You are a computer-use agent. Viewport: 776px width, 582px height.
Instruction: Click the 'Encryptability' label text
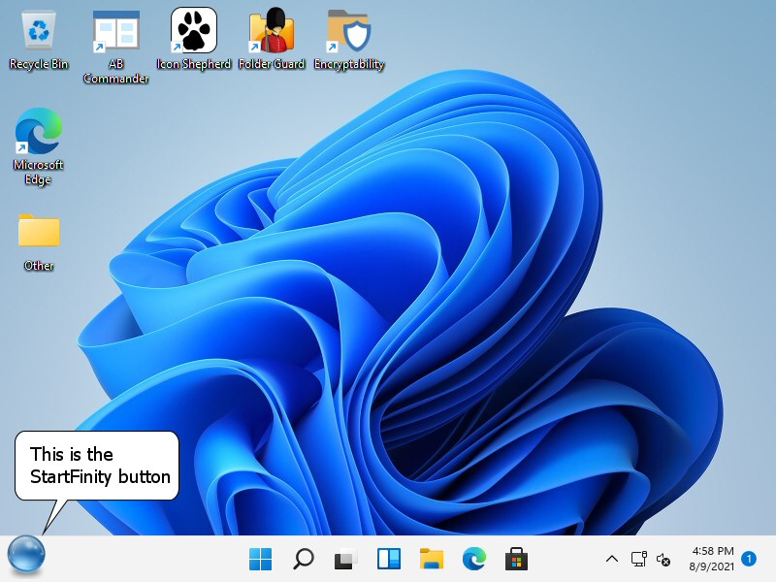[349, 64]
